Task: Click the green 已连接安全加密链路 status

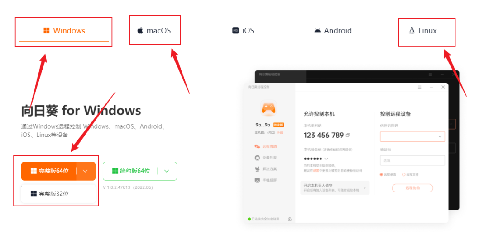Action: [x=264, y=219]
